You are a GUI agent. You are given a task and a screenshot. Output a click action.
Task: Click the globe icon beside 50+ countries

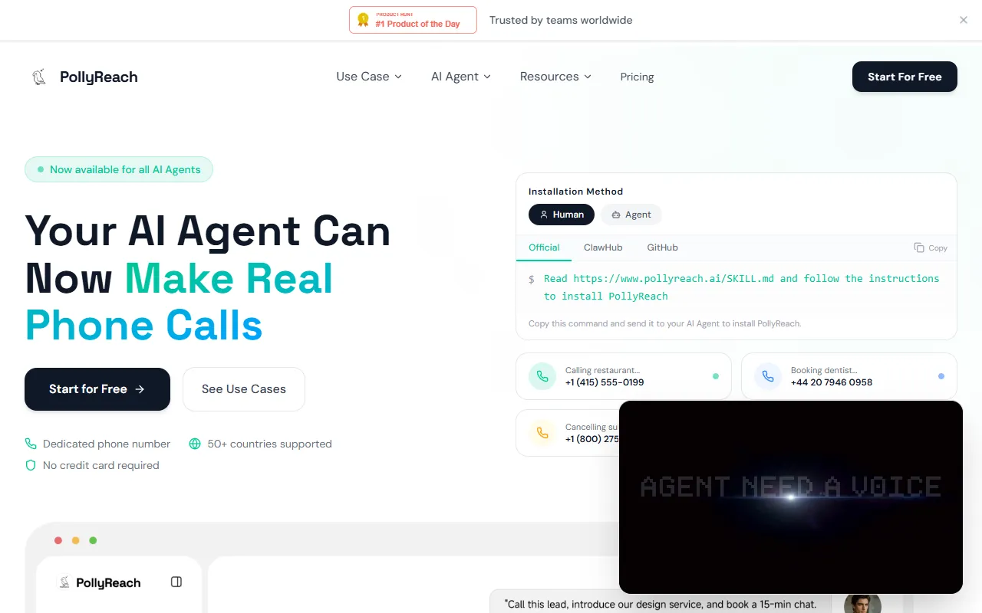195,444
